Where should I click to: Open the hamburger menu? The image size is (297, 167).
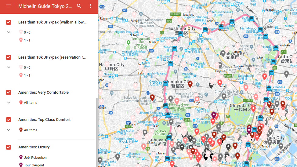point(9,6)
